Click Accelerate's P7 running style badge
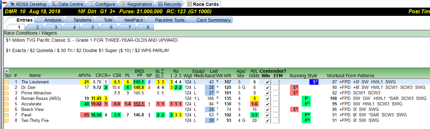Image resolution: width=430 pixels, height=129 pixels. 306,104
